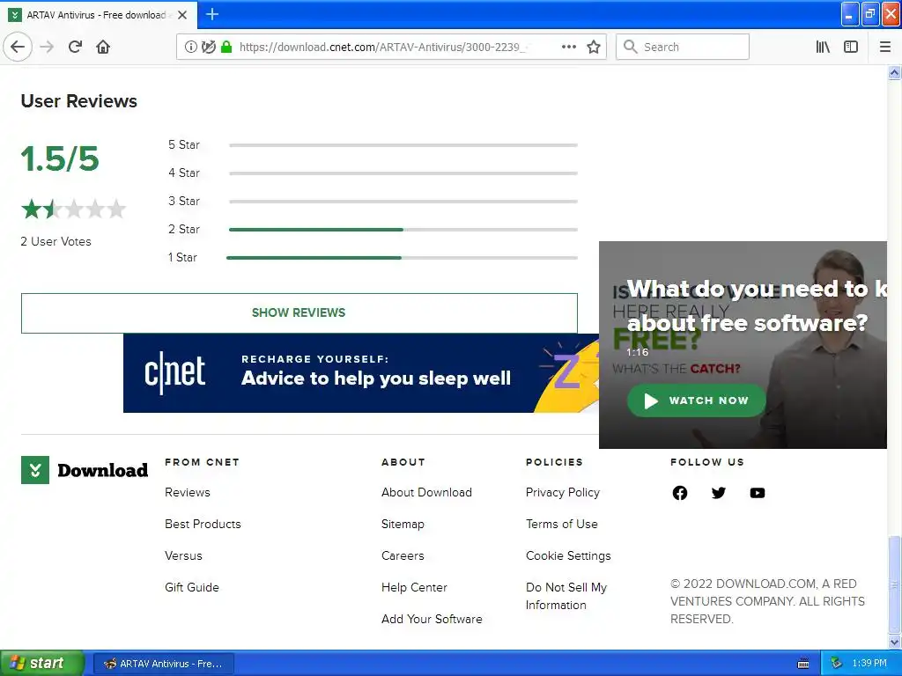This screenshot has width=902, height=676.
Task: Open a new tab with plus button
Action: (x=211, y=14)
